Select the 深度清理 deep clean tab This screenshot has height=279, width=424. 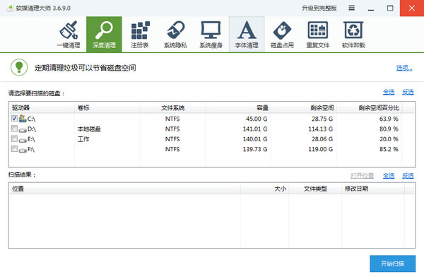104,35
